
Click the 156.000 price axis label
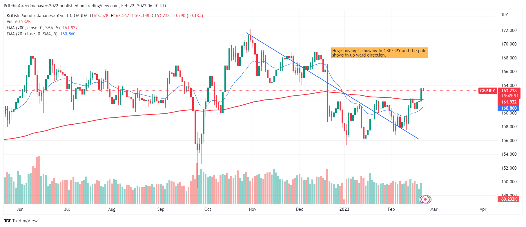point(509,141)
